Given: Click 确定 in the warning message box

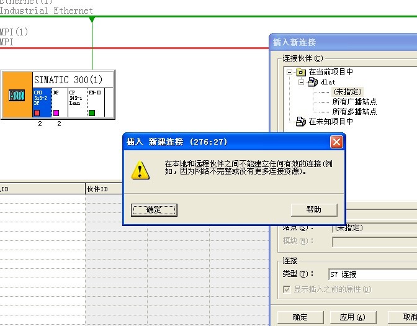Looking at the screenshot, I should coord(154,210).
